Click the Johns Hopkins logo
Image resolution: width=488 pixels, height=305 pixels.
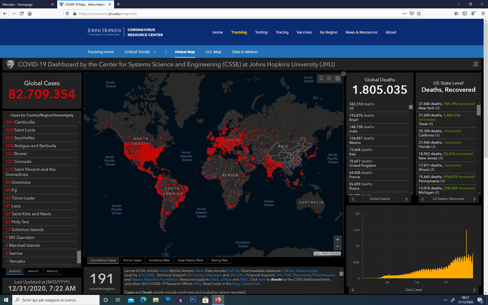[104, 32]
